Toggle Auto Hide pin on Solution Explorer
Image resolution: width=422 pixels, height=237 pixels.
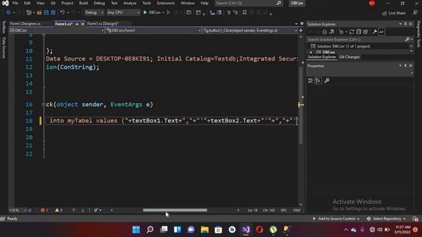406,24
